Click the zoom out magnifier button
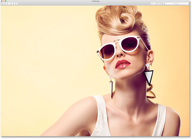The image size is (192, 139). [7, 4]
